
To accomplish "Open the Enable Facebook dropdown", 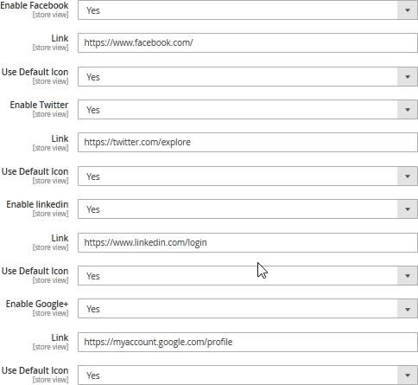I will [x=248, y=10].
